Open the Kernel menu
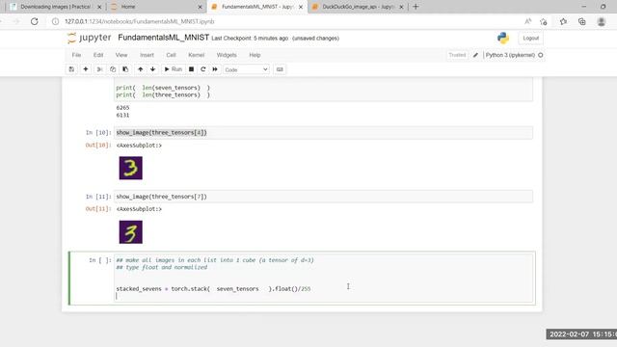The height and width of the screenshot is (347, 617). tap(196, 55)
